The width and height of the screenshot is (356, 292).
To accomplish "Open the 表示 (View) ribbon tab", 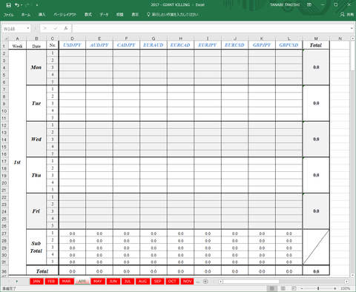I will pyautogui.click(x=135, y=15).
